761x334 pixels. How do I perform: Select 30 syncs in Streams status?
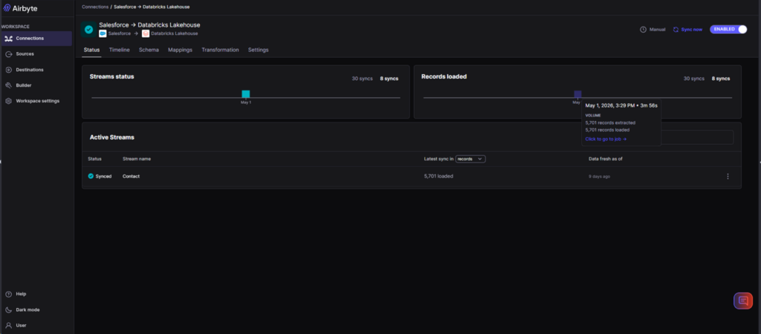[x=362, y=79]
